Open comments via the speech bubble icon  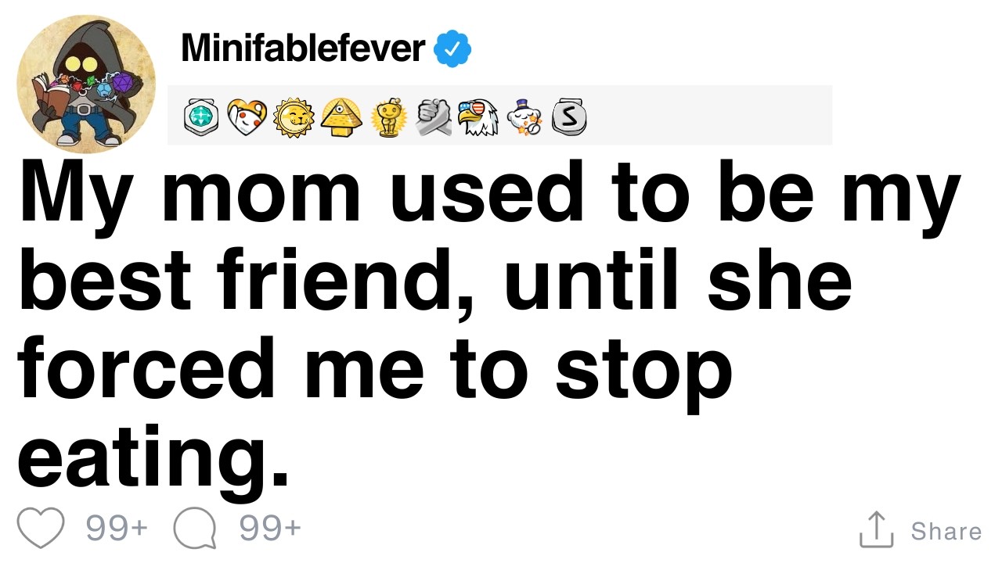pyautogui.click(x=194, y=530)
